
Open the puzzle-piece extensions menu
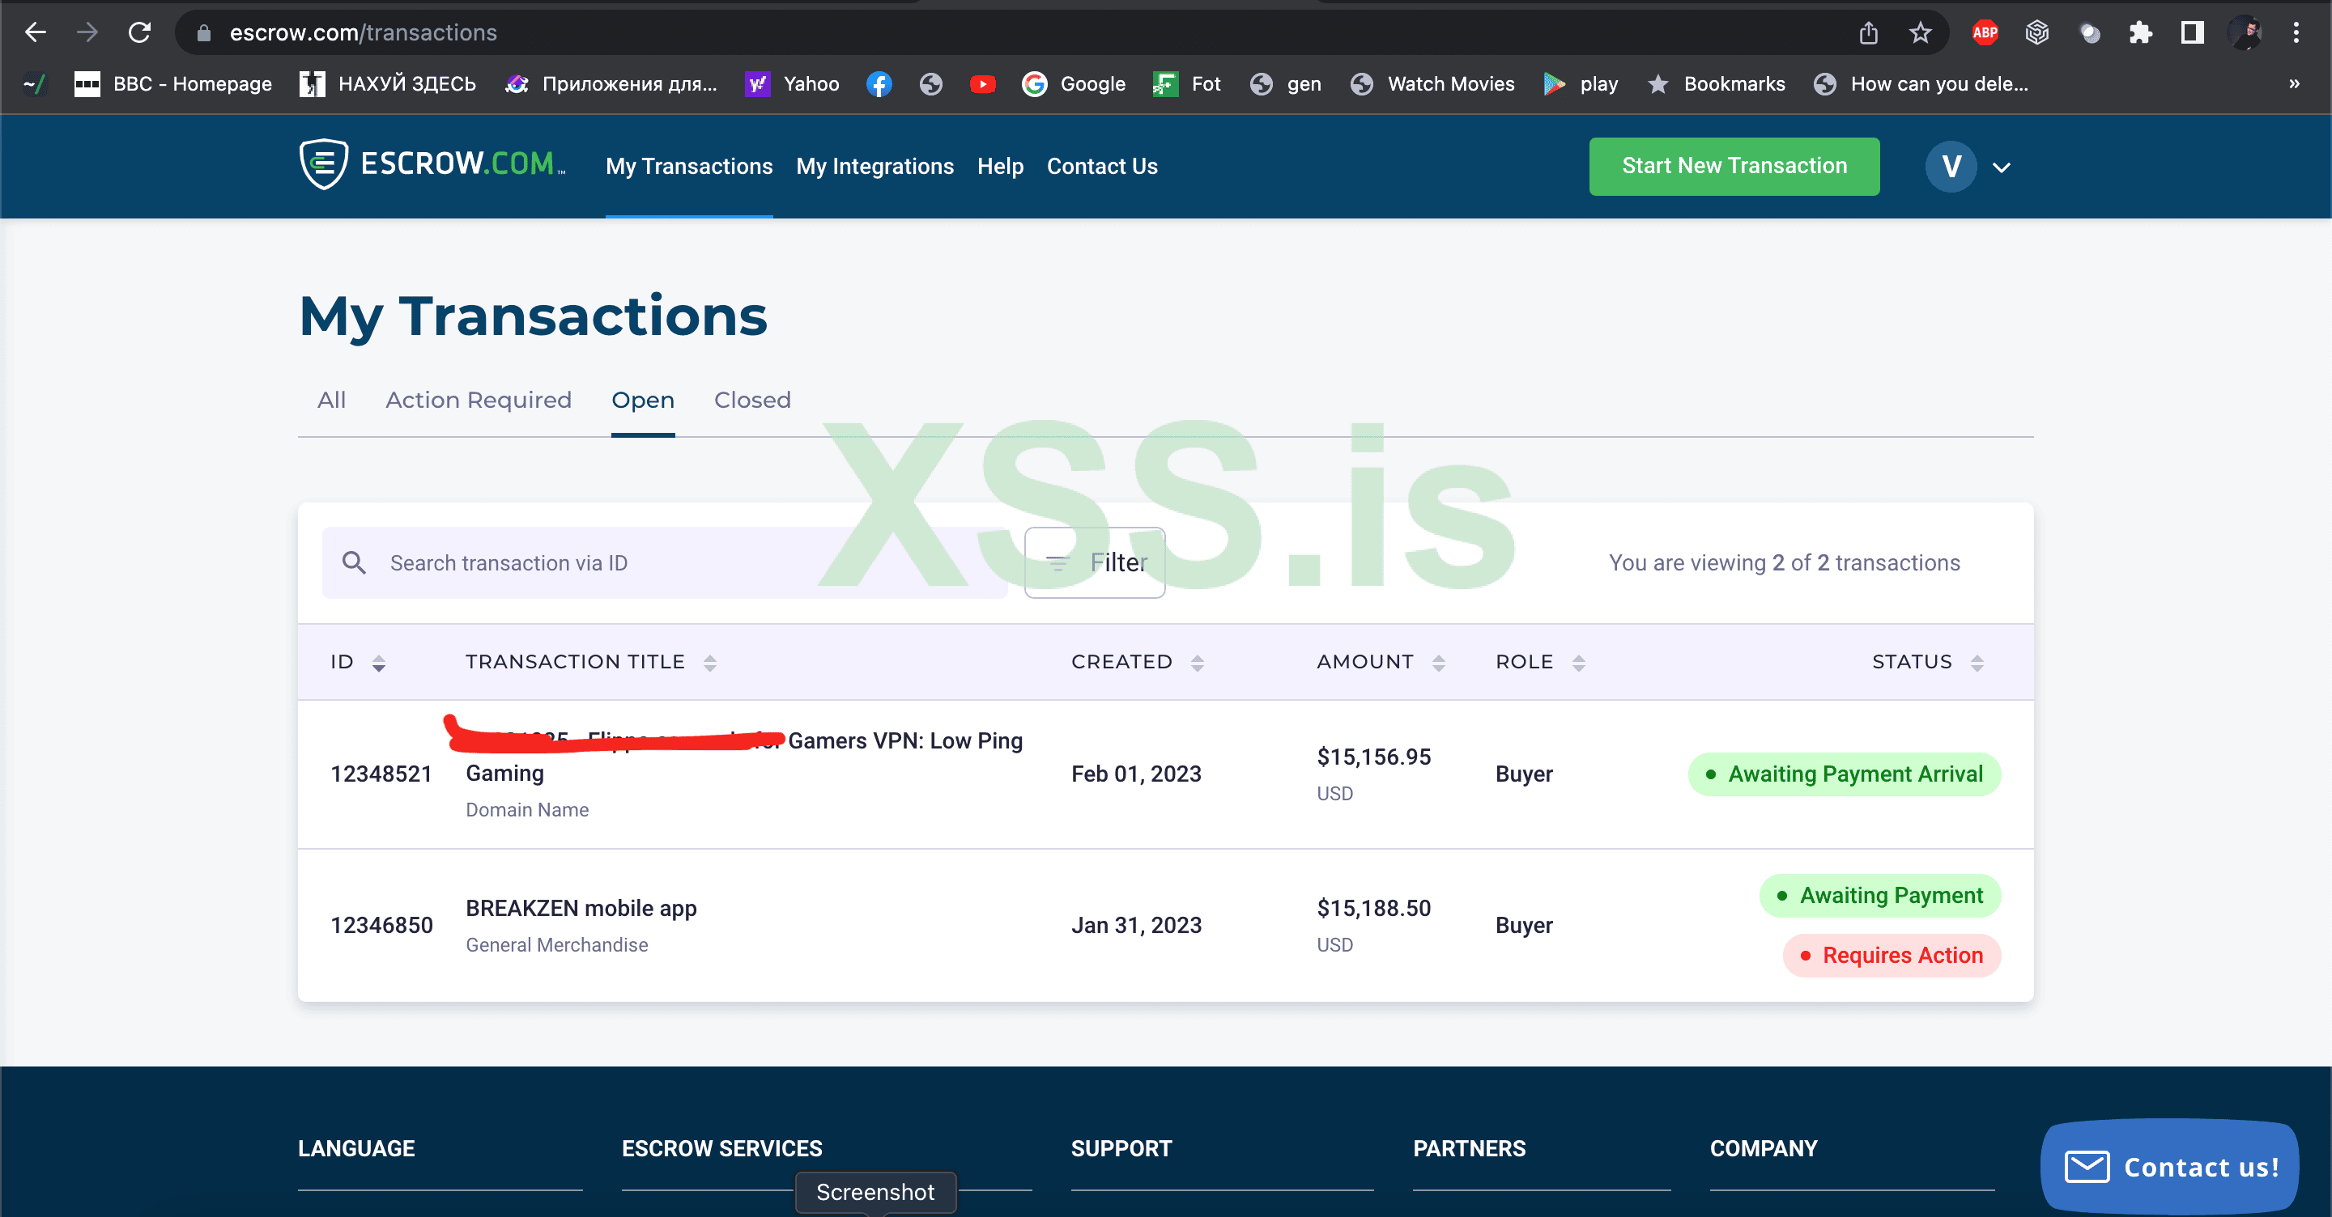(x=2140, y=32)
